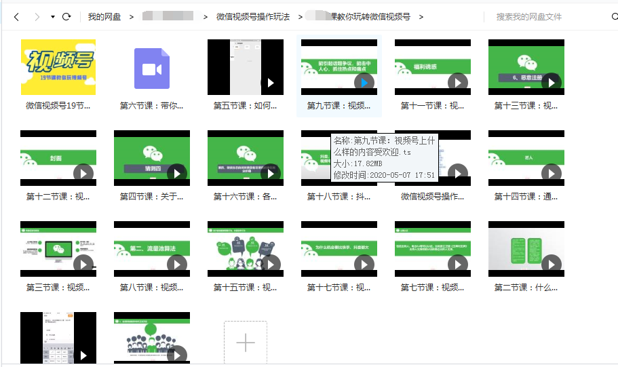Select file name 第二节课：什么...

tap(526, 288)
